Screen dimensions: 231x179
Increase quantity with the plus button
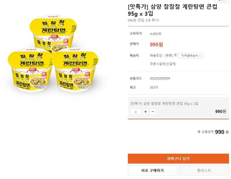pos(146,112)
